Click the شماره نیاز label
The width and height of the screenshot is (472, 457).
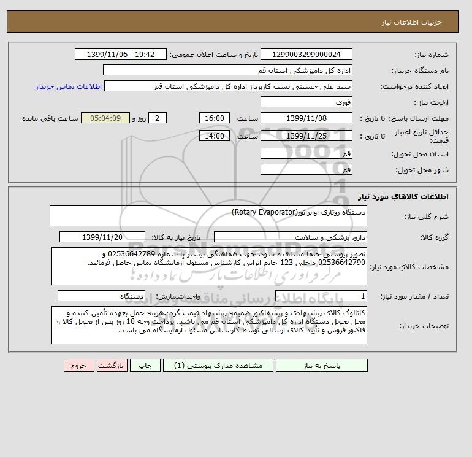pos(432,55)
